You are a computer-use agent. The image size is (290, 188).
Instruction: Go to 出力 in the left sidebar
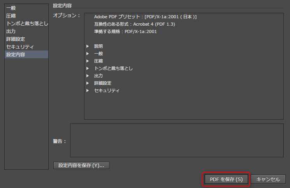tap(11, 31)
